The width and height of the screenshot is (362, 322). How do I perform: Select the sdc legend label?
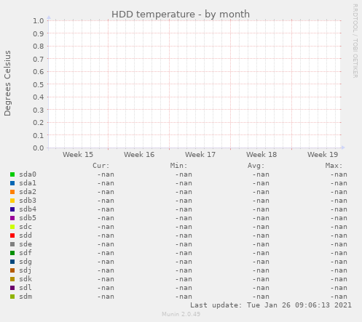(25, 227)
